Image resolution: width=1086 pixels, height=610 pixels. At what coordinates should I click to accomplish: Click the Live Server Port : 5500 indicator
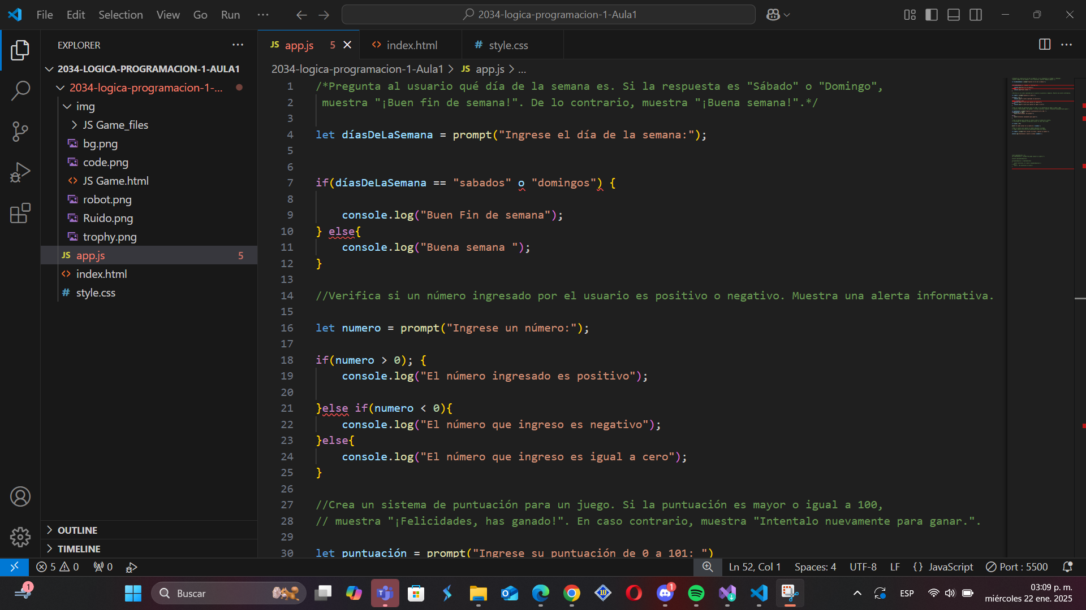click(1016, 567)
